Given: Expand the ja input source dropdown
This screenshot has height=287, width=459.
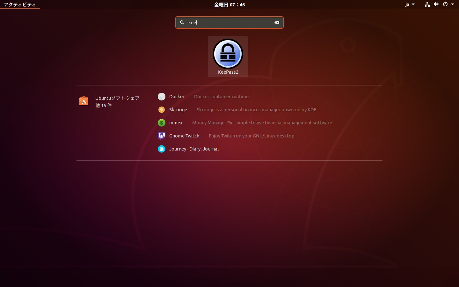Looking at the screenshot, I should tap(410, 4).
